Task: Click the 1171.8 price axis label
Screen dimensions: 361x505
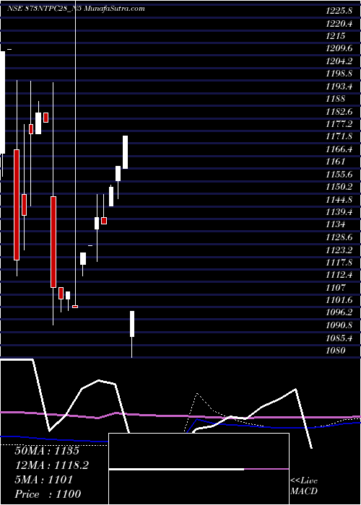Action: (339, 136)
